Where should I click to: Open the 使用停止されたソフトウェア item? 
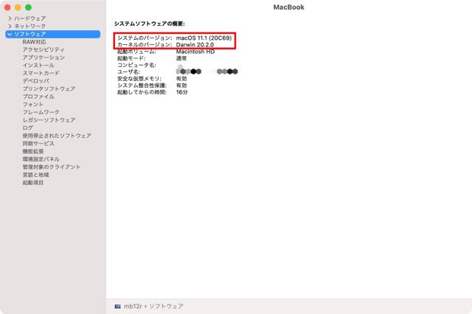pos(57,136)
